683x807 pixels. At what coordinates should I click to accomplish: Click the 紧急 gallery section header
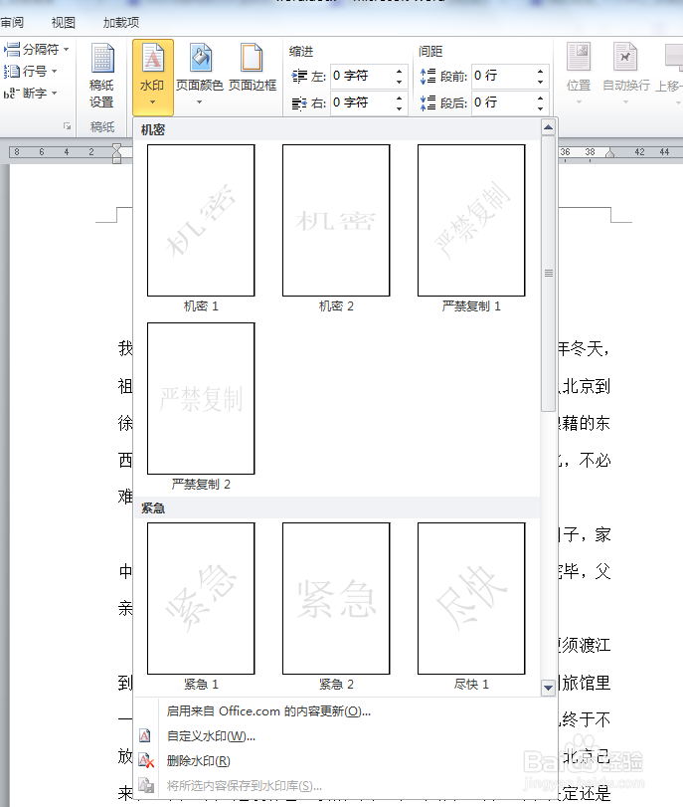[x=337, y=507]
